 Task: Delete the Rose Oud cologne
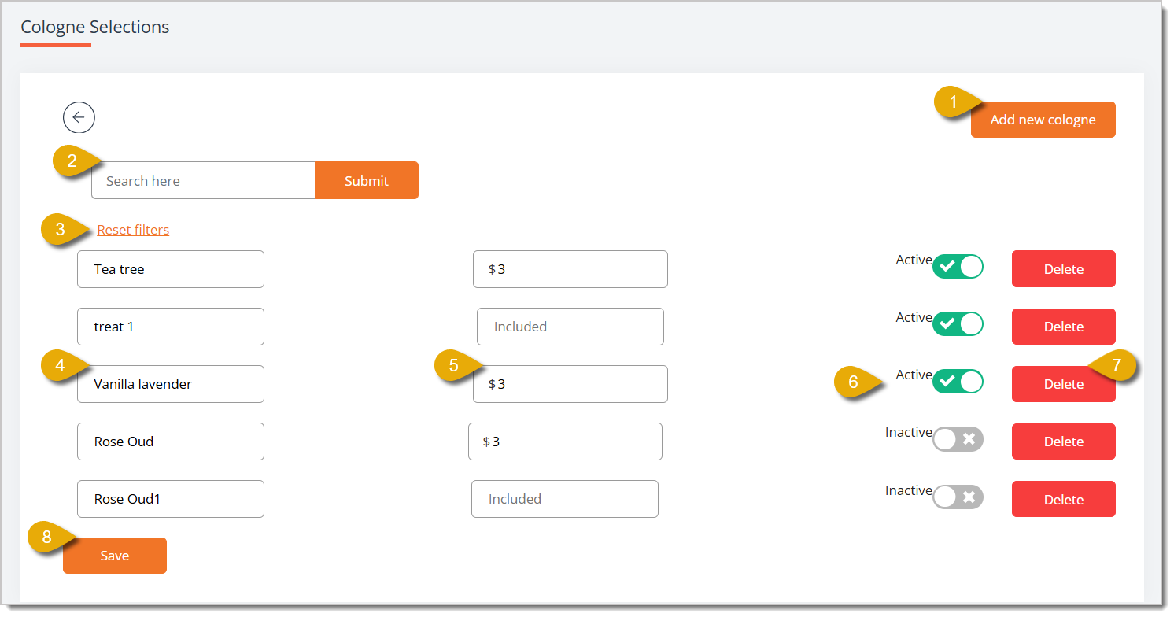[1064, 442]
